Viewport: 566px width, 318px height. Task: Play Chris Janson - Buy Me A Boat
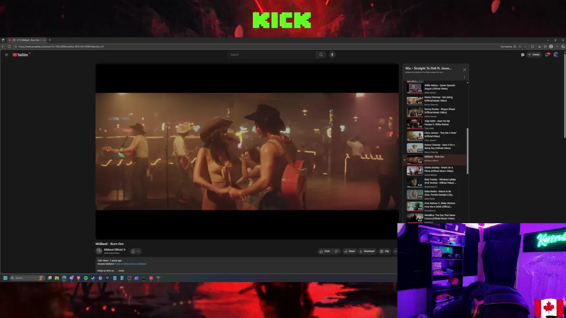click(436, 136)
